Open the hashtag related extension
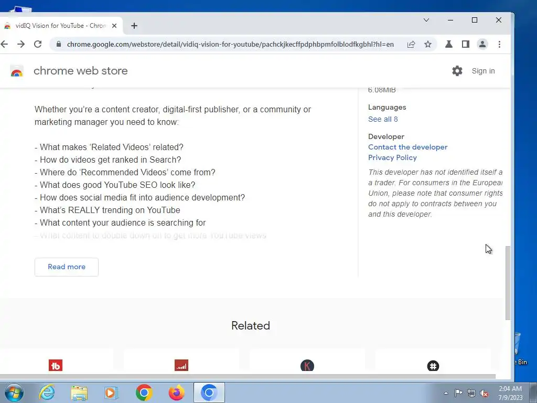Screen dimensions: 537x403 point(433,366)
